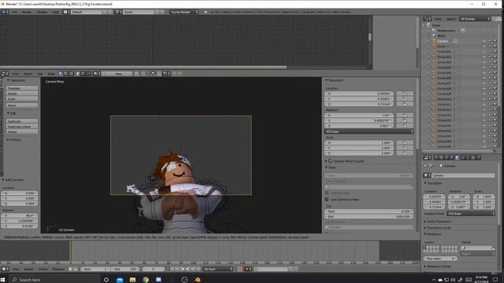Open the Properties editor type selector
Image resolution: width=504 pixels, height=283 pixels.
(x=428, y=157)
